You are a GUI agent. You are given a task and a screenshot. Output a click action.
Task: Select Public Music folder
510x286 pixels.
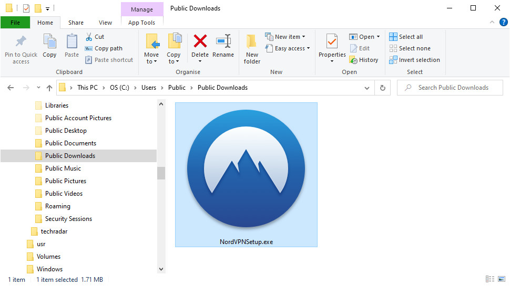click(x=63, y=168)
